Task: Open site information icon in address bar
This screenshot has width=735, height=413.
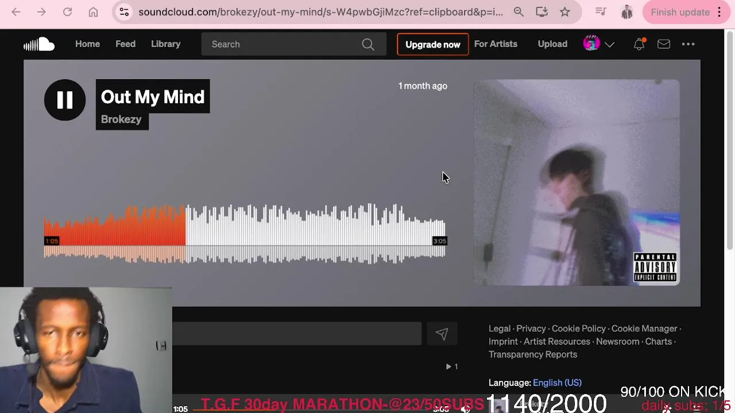Action: pyautogui.click(x=124, y=12)
